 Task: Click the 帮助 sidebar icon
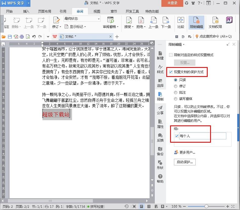coord(160,178)
